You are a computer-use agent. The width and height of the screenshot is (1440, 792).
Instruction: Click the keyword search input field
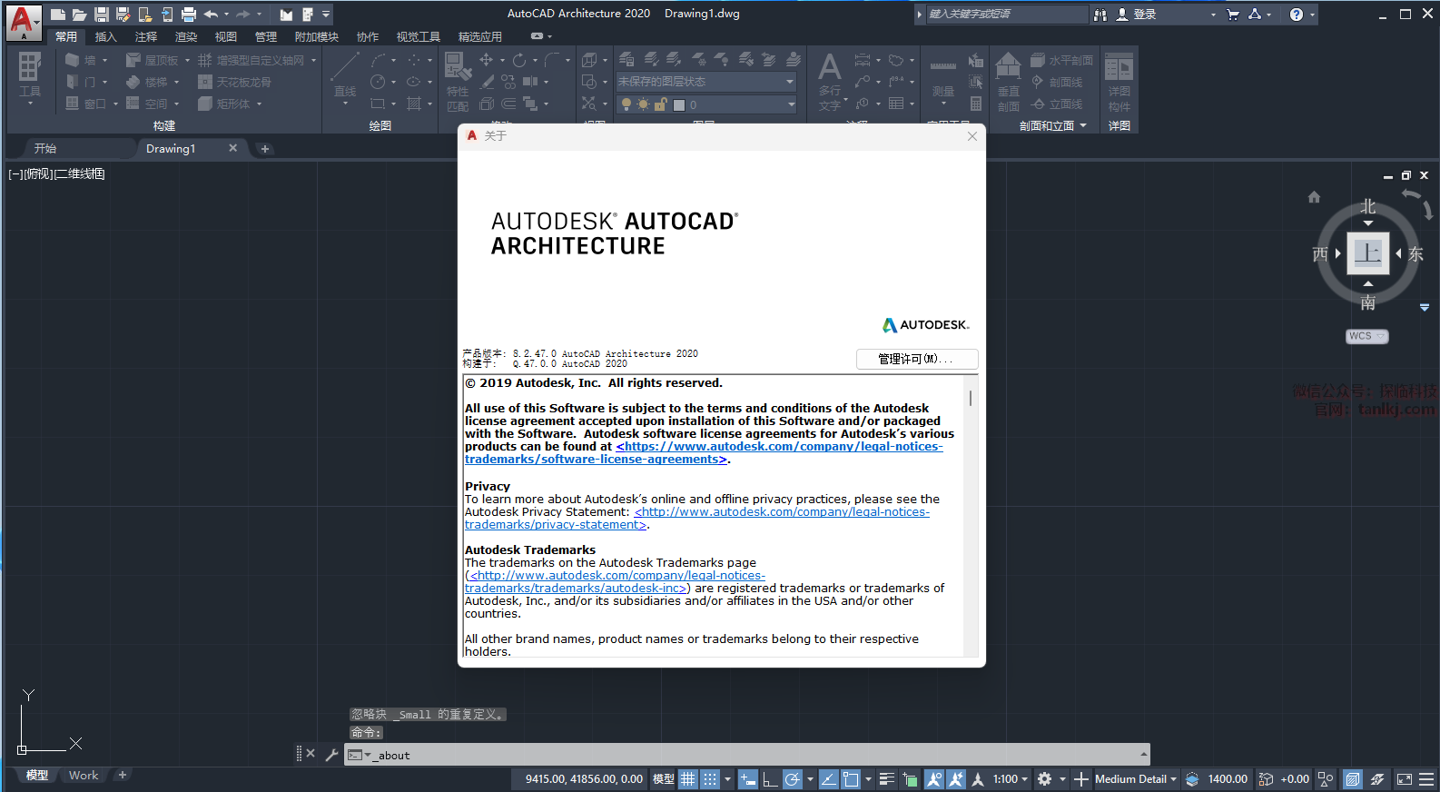pos(1006,15)
